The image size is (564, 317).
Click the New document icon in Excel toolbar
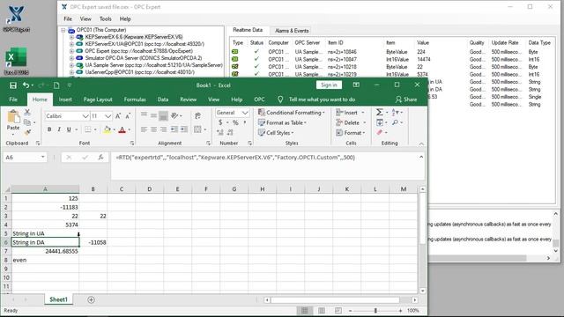pyautogui.click(x=56, y=85)
